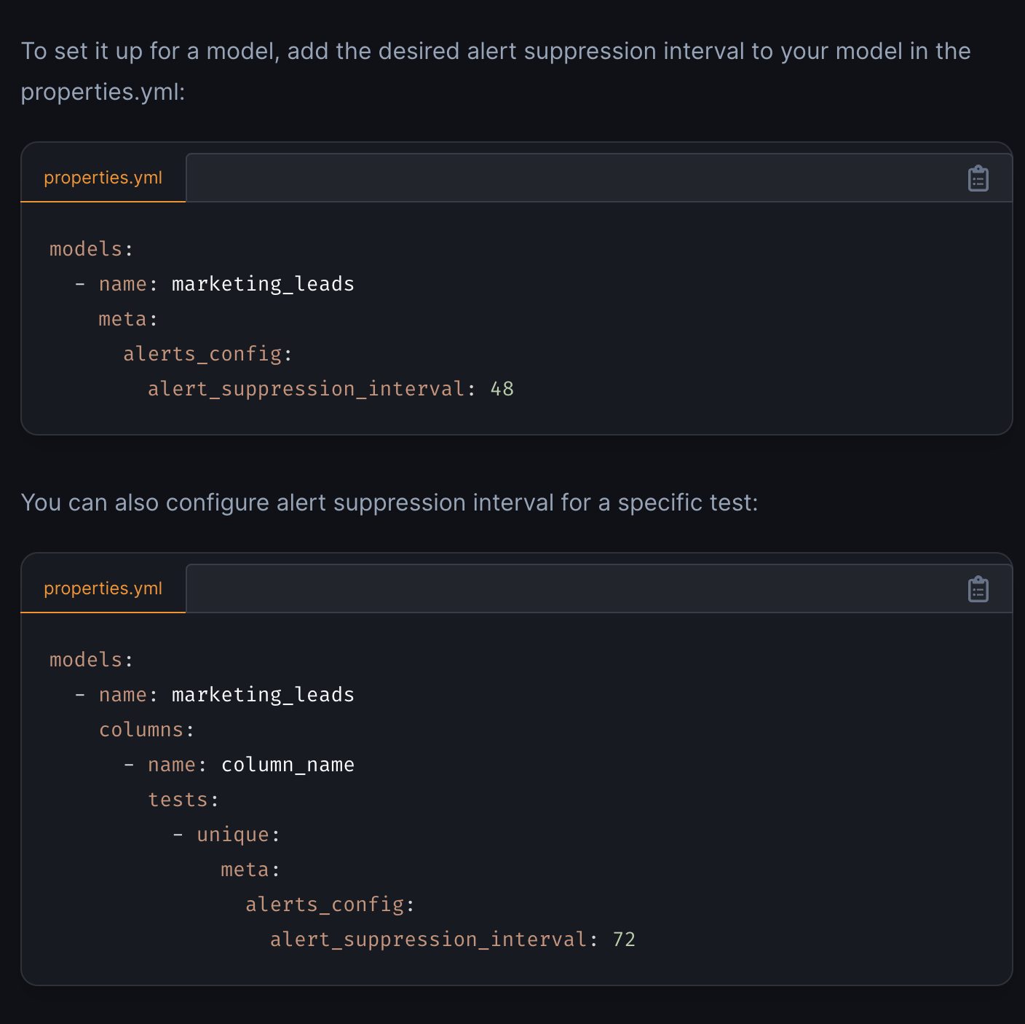
Task: Select properties.yml tab of test example
Action: [103, 588]
